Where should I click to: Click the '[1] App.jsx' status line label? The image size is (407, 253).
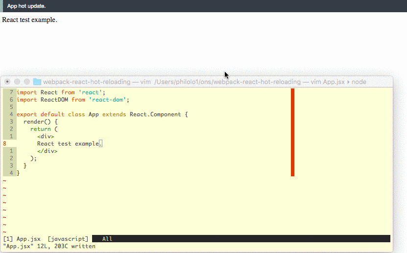(x=22, y=239)
